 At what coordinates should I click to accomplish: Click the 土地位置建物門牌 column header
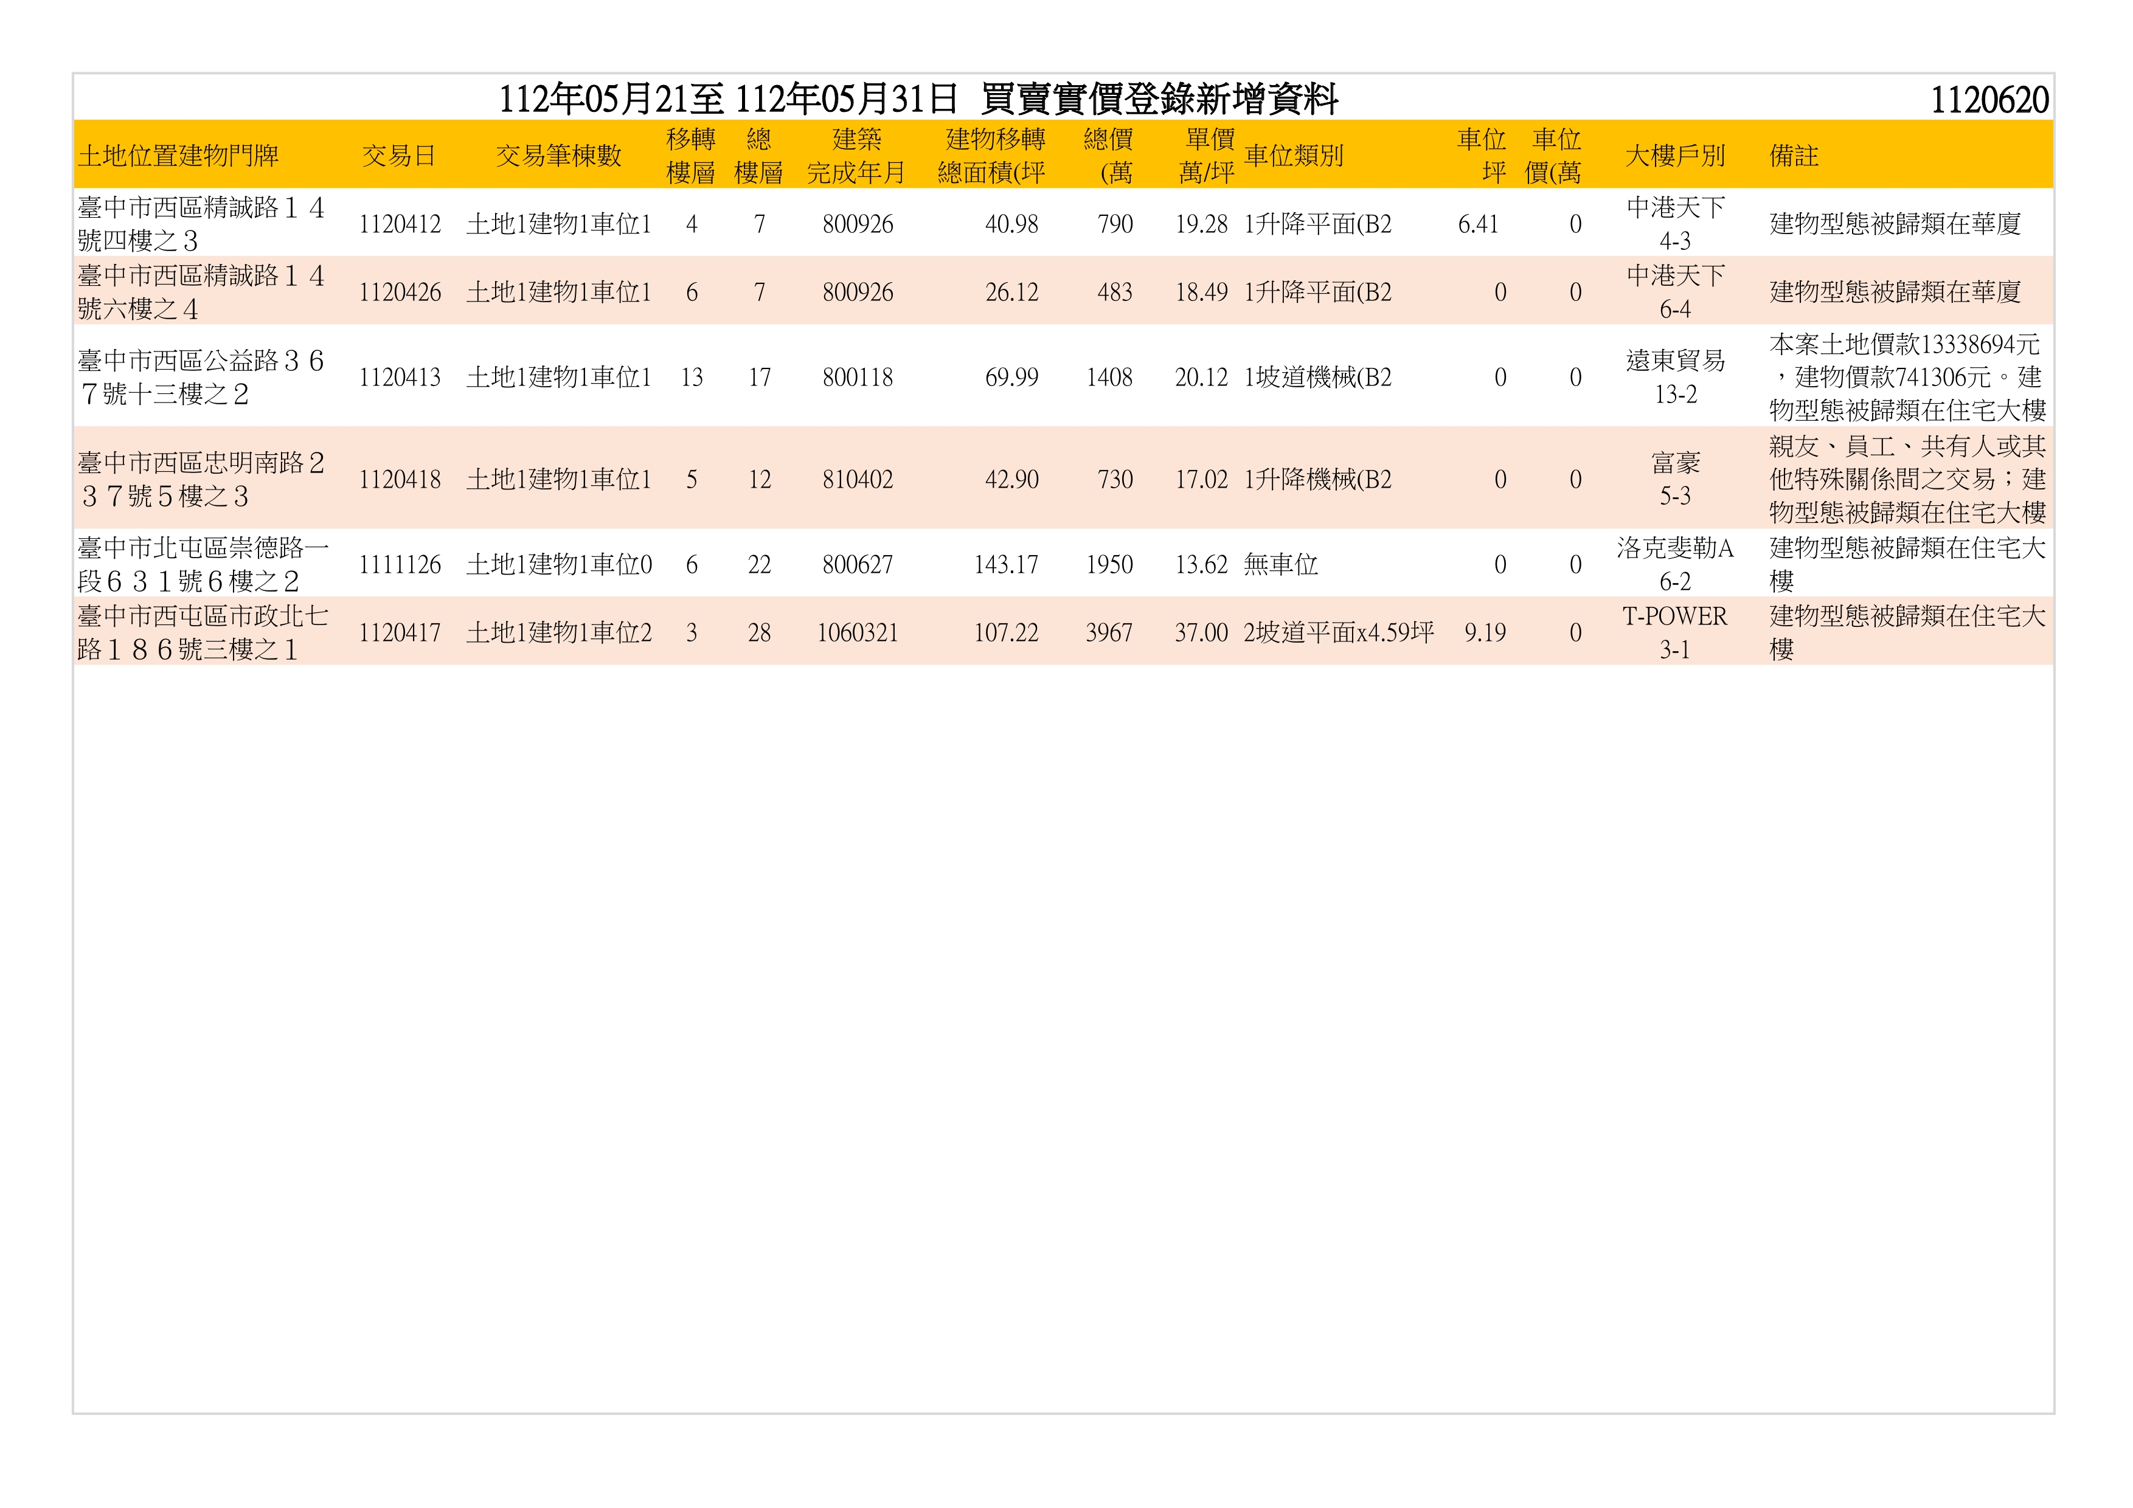point(178,155)
